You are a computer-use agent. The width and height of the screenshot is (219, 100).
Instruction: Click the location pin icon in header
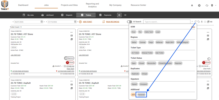[212, 5]
